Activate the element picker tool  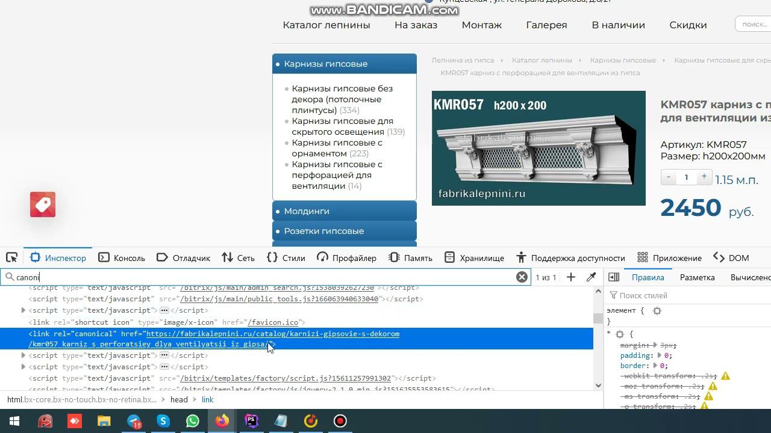(11, 257)
